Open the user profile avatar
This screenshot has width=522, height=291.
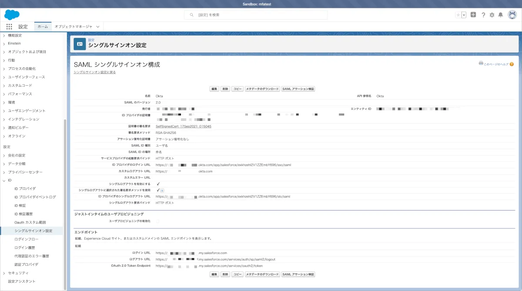tap(512, 15)
